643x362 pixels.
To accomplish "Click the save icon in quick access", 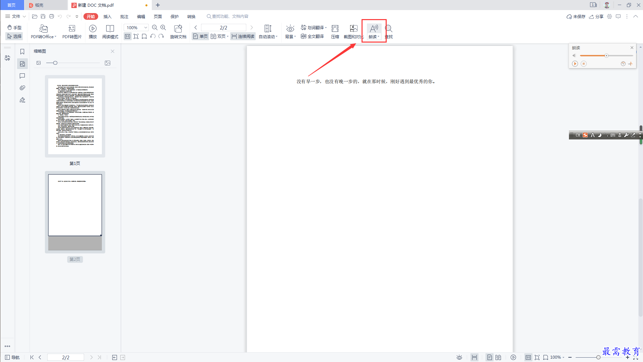I will [x=43, y=16].
